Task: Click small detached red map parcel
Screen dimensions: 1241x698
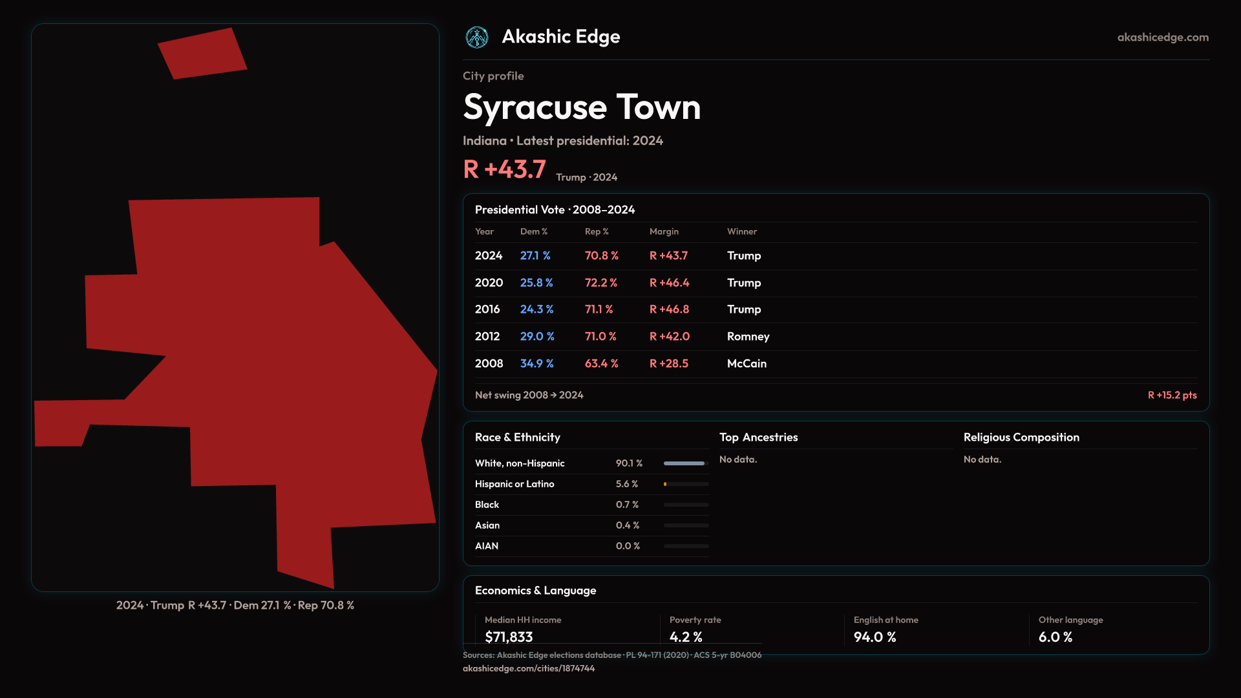Action: pyautogui.click(x=202, y=54)
